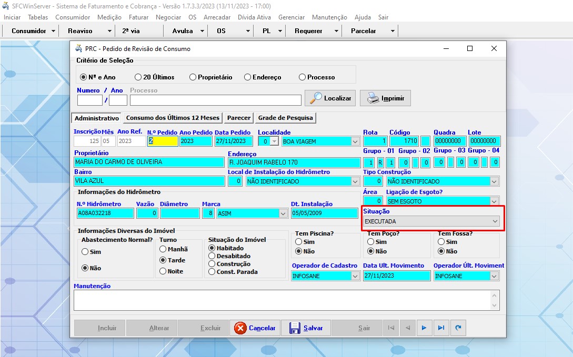The height and width of the screenshot is (357, 573).
Task: Select Sim for Tem Piscina
Action: pyautogui.click(x=298, y=242)
